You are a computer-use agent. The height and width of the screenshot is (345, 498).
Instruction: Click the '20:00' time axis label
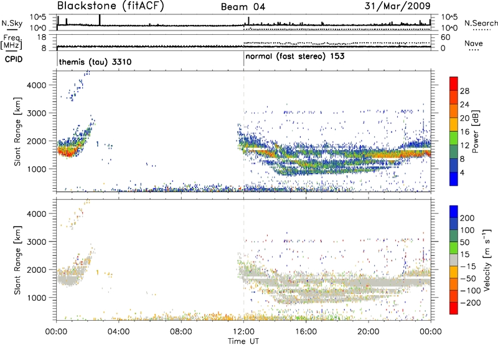(x=368, y=332)
